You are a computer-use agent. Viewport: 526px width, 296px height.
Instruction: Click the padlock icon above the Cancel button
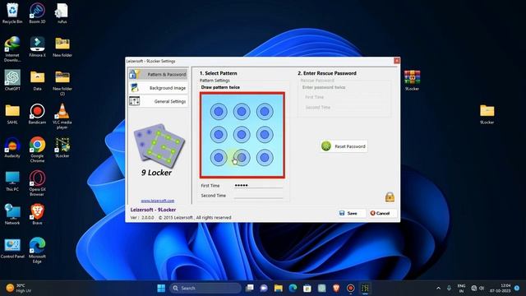point(390,197)
